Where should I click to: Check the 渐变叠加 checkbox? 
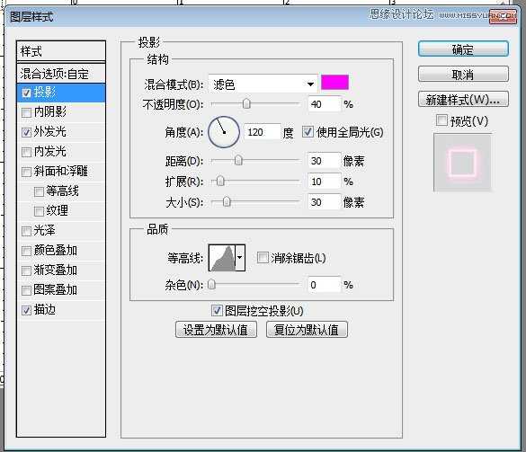pyautogui.click(x=26, y=270)
